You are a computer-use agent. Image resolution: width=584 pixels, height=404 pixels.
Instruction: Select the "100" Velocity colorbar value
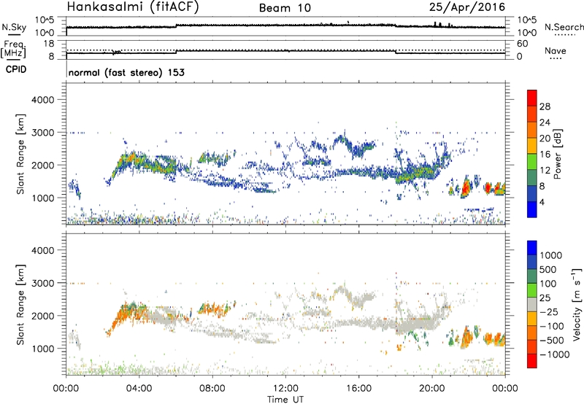pyautogui.click(x=547, y=284)
